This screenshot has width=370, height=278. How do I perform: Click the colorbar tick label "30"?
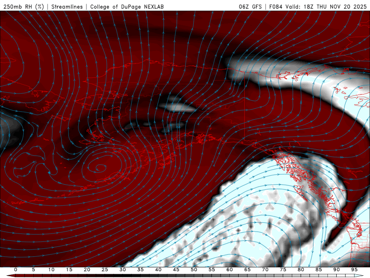pos(123,270)
